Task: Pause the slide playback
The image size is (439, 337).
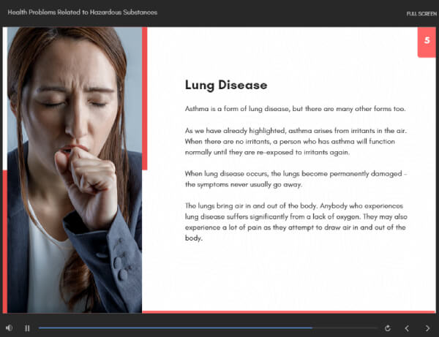Action: [27, 328]
